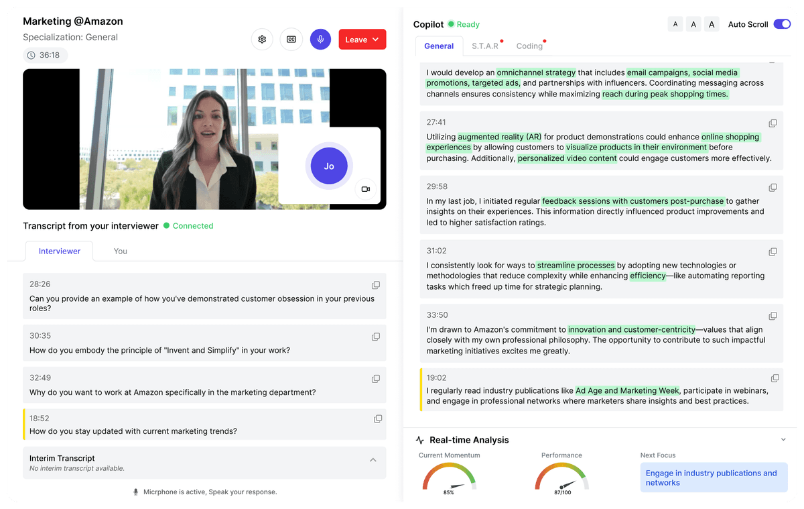Select the Next Focus suggestion about industry publications
The width and height of the screenshot is (804, 509).
click(x=714, y=477)
